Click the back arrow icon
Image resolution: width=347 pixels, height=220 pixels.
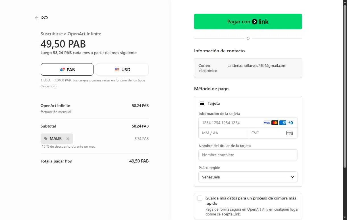pos(37,18)
